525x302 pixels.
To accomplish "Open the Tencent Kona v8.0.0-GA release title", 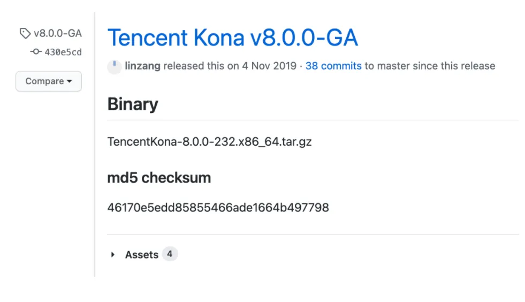I will (232, 38).
